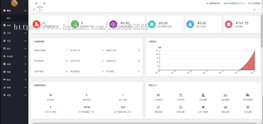This screenshot has height=124, width=263.
Task: Open the 订单列表 clipboard shortcut icon
Action: point(181,95)
